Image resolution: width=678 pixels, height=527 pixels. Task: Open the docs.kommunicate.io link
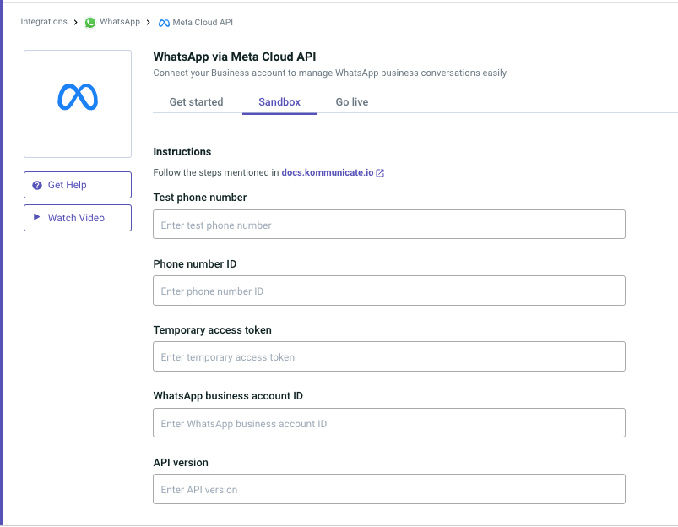pos(327,173)
